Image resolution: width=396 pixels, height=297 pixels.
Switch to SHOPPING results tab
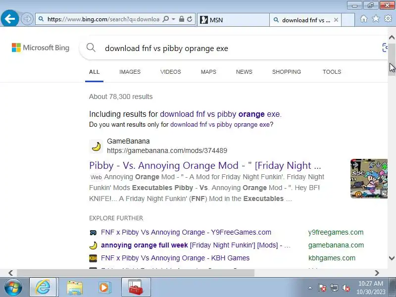pos(287,72)
